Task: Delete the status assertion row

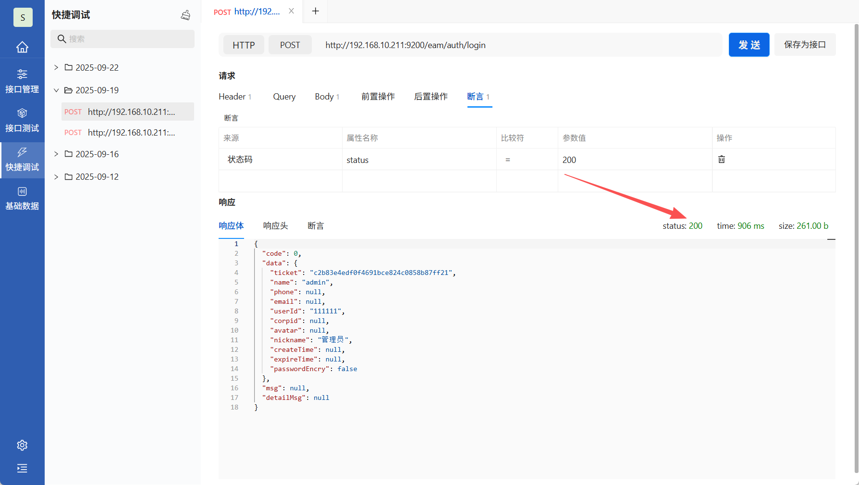Action: click(x=722, y=159)
